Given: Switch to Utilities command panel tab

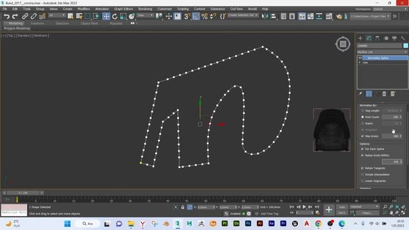Looking at the screenshot, I should coord(403,38).
